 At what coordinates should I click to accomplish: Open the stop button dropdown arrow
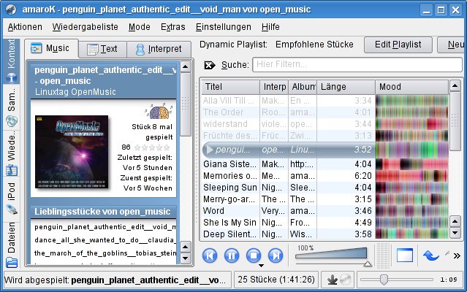[x=261, y=265]
